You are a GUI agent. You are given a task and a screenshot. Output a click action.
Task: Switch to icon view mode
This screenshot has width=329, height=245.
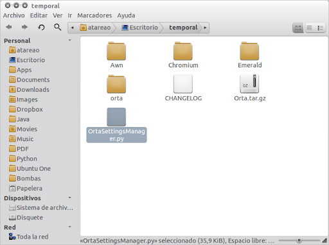pyautogui.click(x=298, y=28)
